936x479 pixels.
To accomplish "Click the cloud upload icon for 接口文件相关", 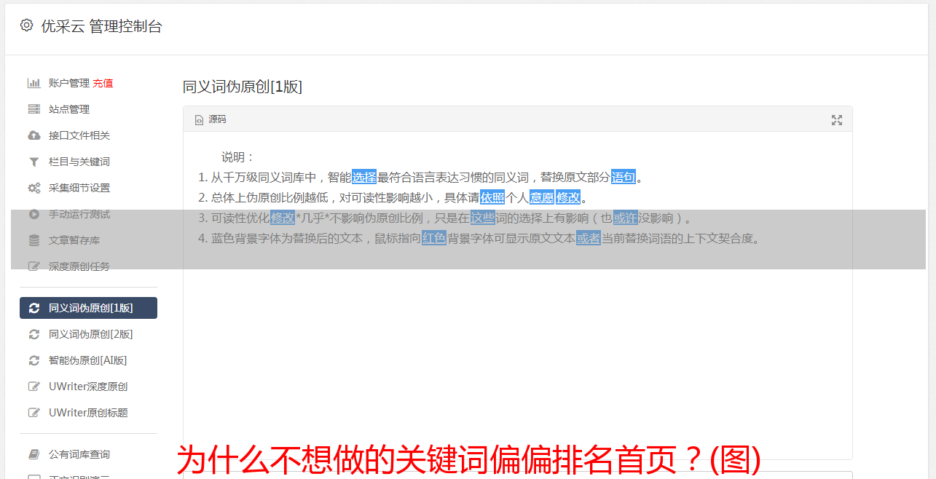I will (34, 135).
